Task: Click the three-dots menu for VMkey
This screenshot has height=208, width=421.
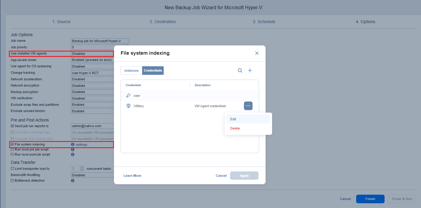Action: click(x=248, y=106)
